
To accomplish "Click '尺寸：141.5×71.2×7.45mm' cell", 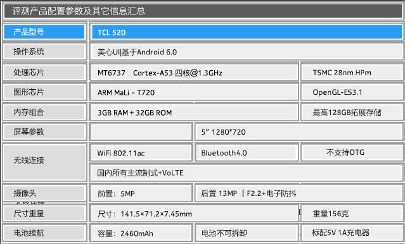I will pyautogui.click(x=194, y=213).
